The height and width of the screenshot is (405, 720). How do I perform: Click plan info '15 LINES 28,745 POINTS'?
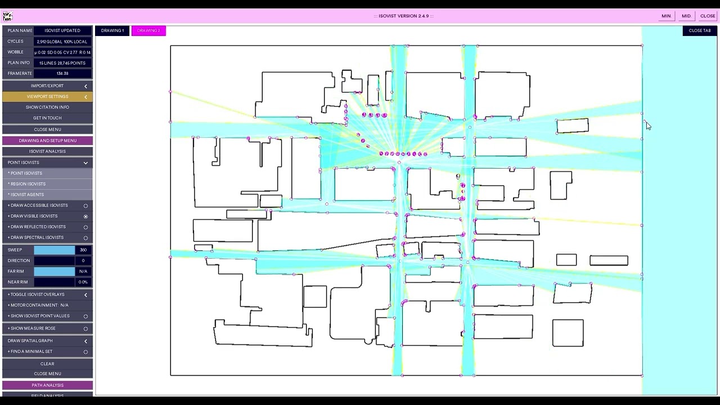62,63
